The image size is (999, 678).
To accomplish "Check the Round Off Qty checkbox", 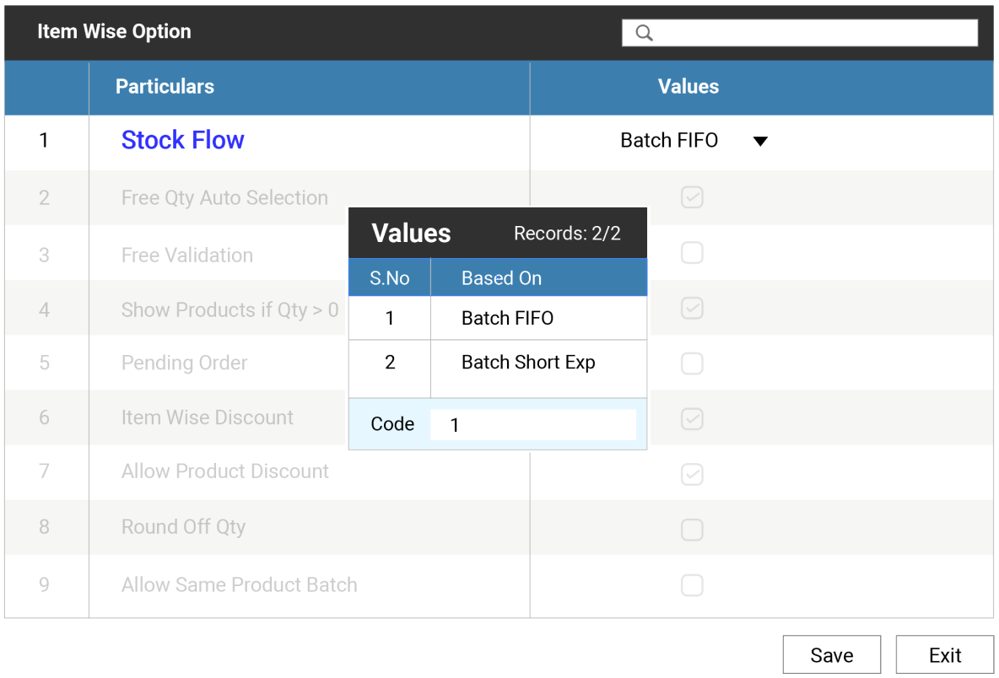I will click(692, 530).
